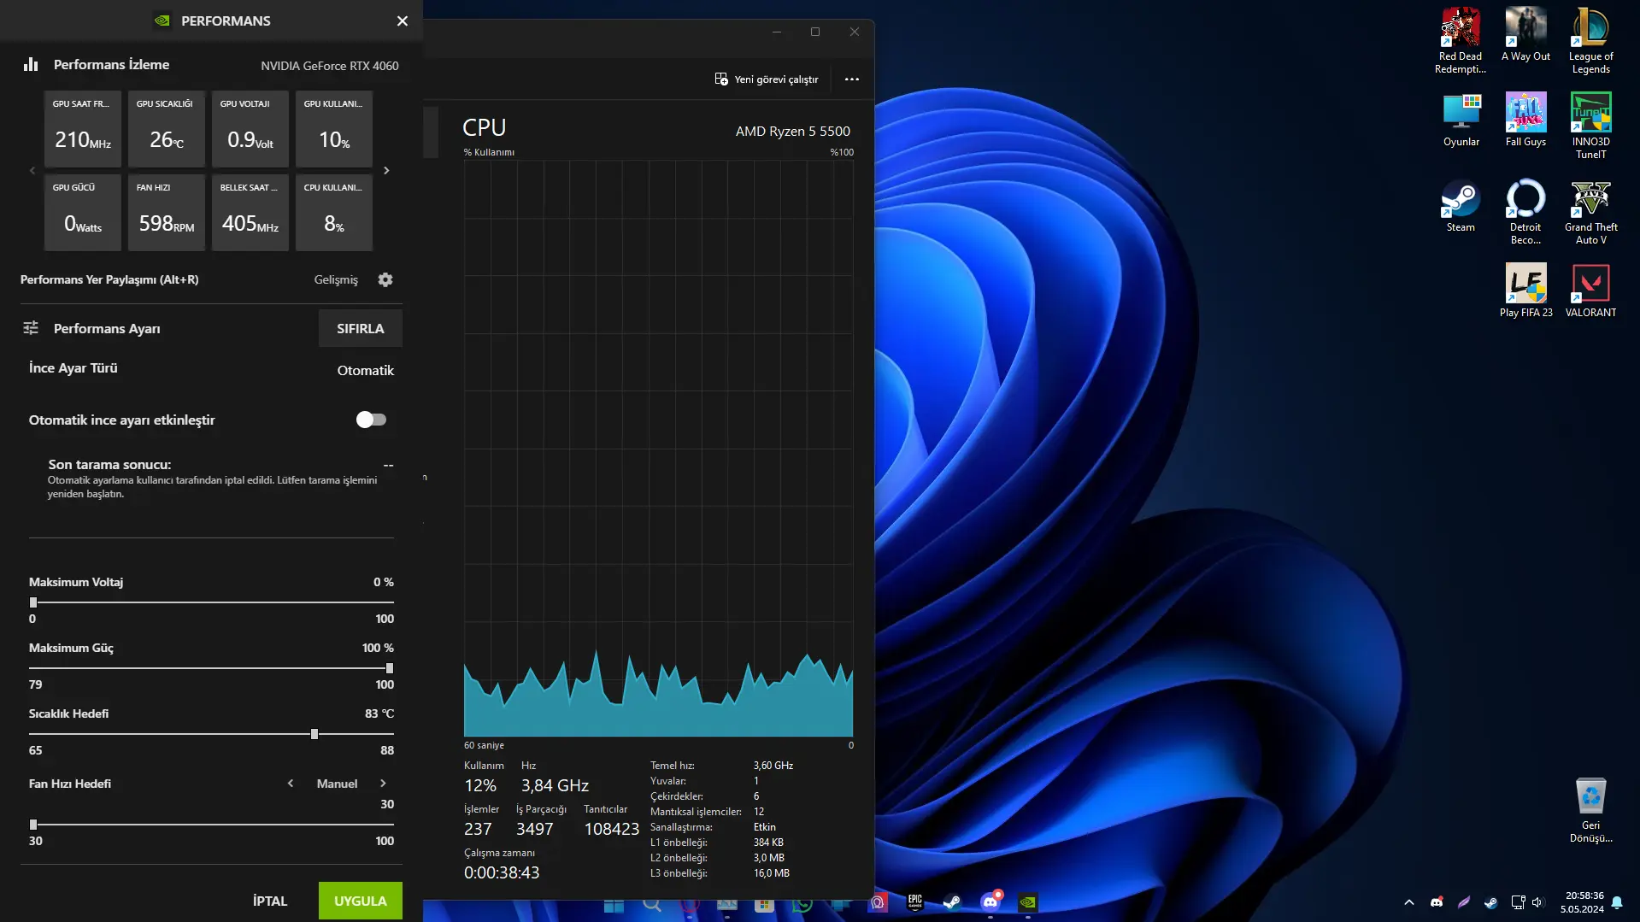The height and width of the screenshot is (922, 1640).
Task: Click the Maksimum Voltaj slider handle
Action: (x=33, y=602)
